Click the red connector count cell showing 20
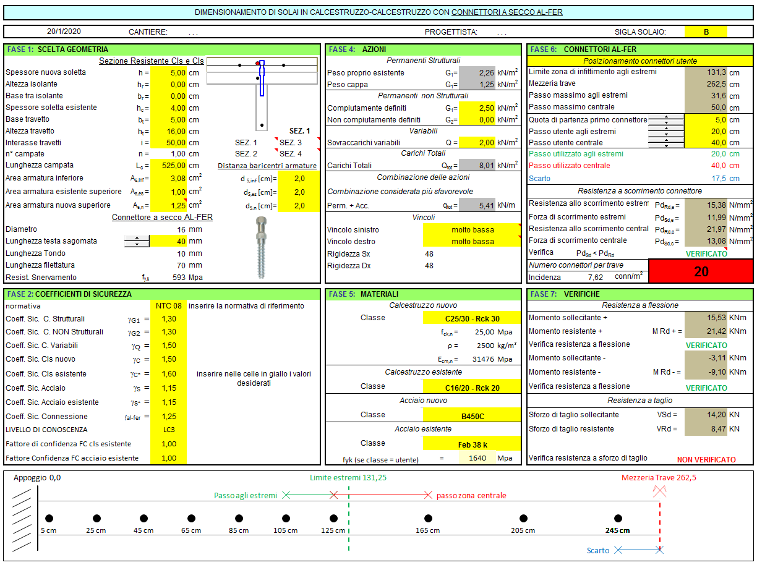This screenshot has height=565, width=757. (x=701, y=271)
